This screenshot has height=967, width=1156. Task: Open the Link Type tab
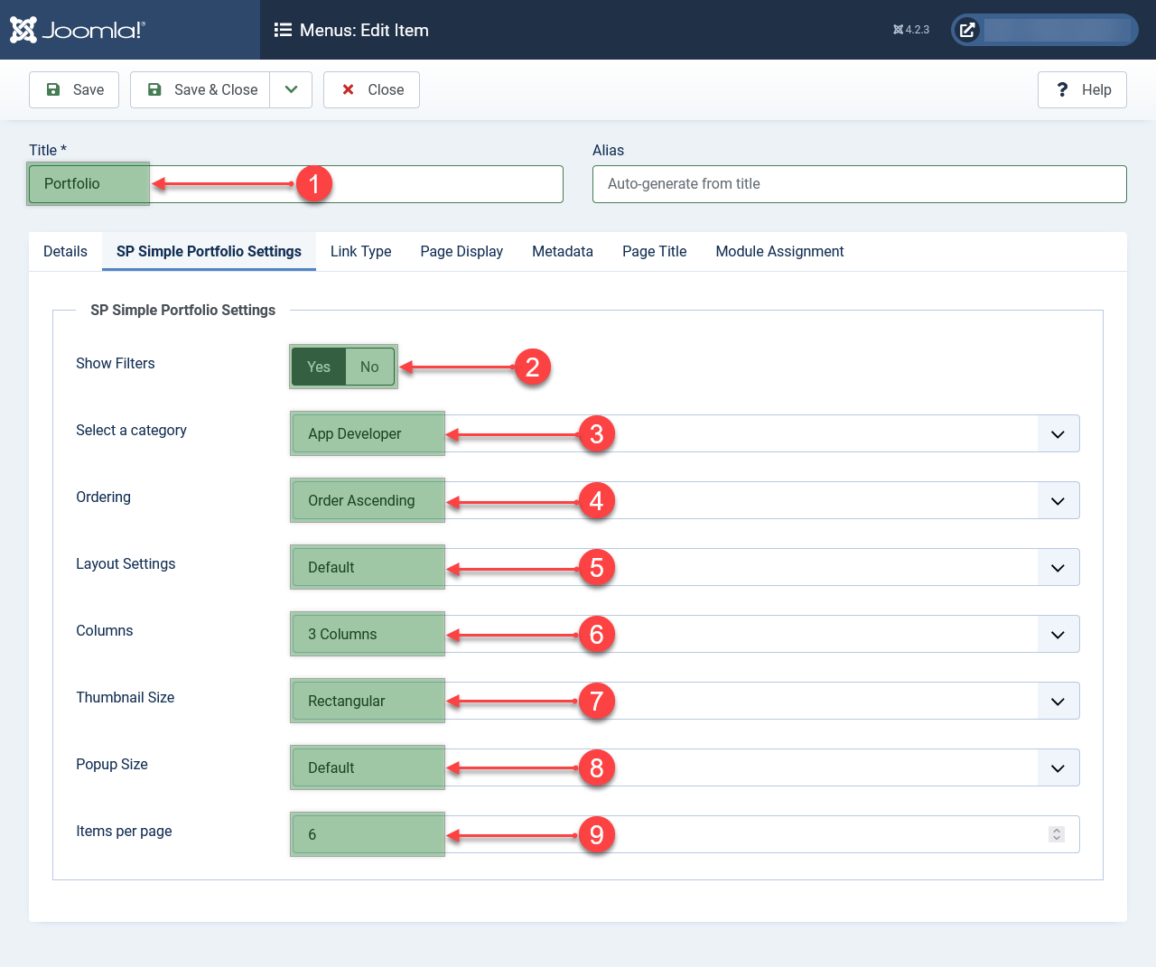click(360, 251)
